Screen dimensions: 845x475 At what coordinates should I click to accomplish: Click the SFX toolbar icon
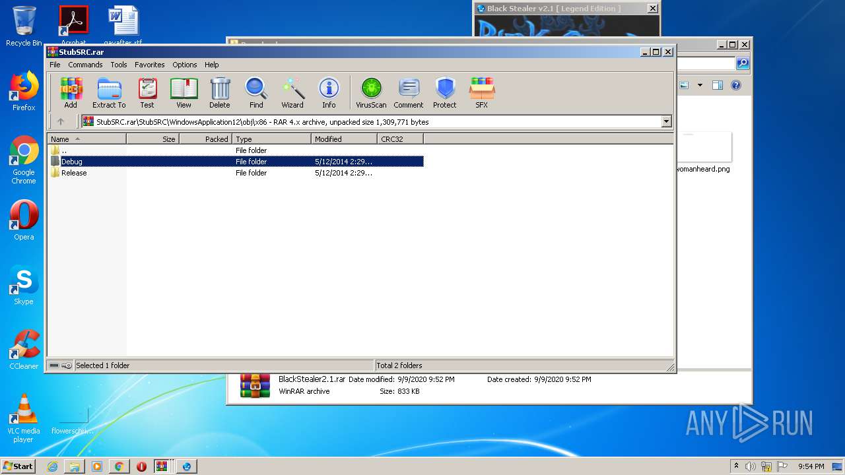(482, 92)
